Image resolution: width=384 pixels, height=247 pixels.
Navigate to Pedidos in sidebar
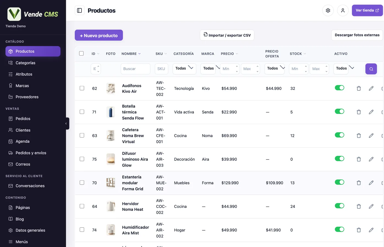pos(33,119)
